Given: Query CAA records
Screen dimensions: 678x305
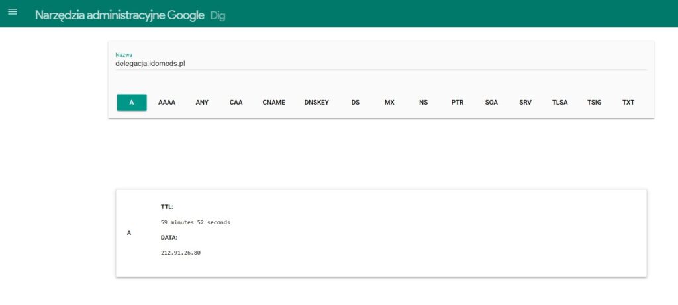Looking at the screenshot, I should pos(236,103).
